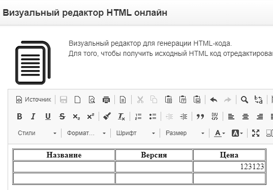The image size is (273, 190).
Task: Toggle Underline formatting
Action: [x=48, y=116]
